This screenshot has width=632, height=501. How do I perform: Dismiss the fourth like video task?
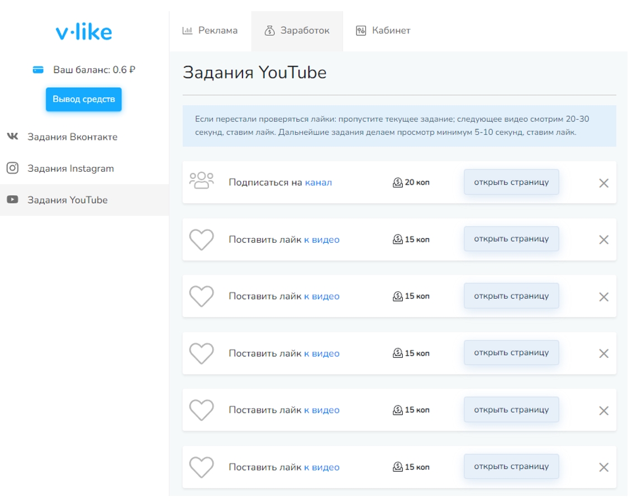coord(604,410)
